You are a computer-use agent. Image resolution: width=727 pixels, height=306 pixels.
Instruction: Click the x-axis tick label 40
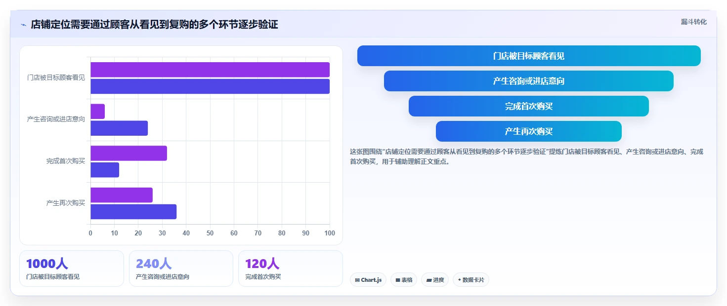click(186, 233)
